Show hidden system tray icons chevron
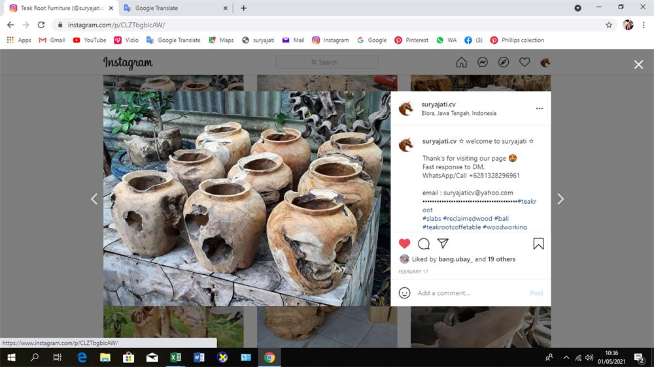Image resolution: width=654 pixels, height=367 pixels. click(x=566, y=357)
